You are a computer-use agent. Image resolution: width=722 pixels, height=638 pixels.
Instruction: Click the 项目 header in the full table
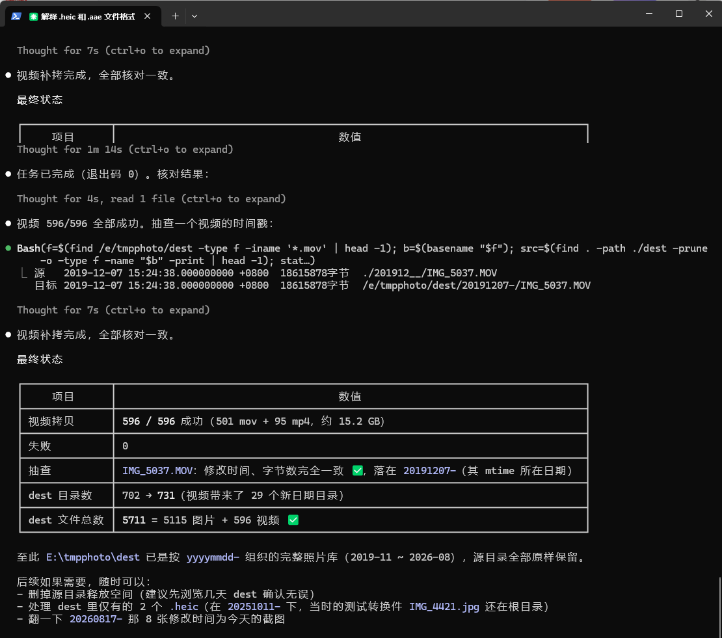(63, 396)
